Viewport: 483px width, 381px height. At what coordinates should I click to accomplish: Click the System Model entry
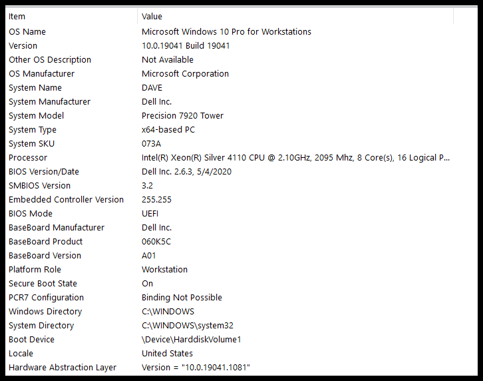[x=36, y=115]
